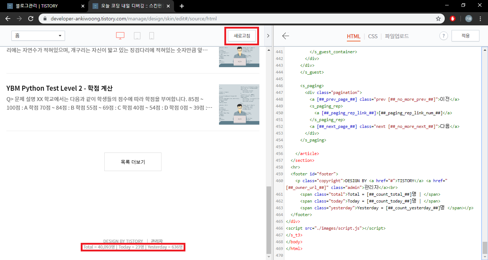Image resolution: width=488 pixels, height=260 pixels.
Task: Open the YBM Python Test Level 2 post title
Action: [59, 88]
